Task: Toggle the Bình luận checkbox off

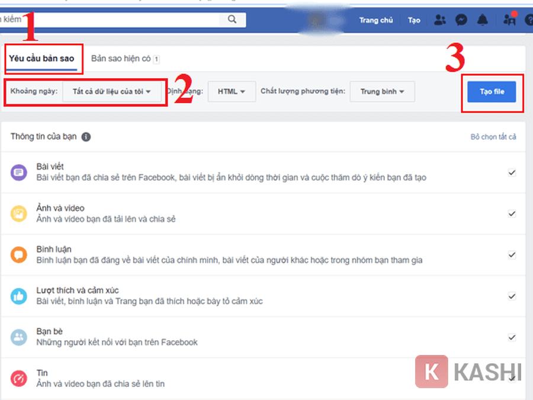Action: [x=512, y=254]
